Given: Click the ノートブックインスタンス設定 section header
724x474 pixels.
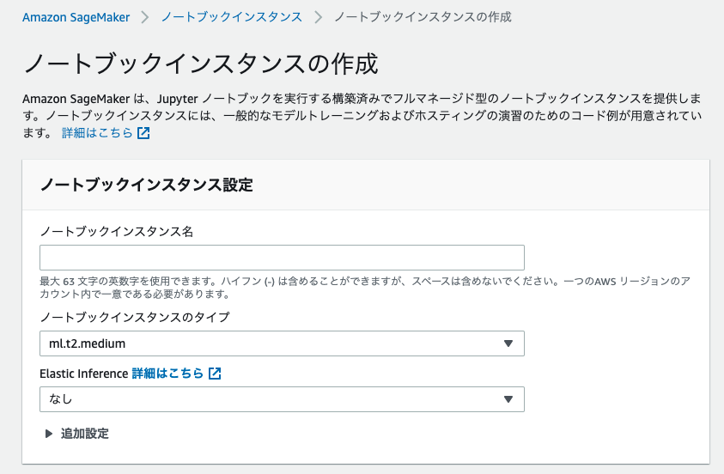Looking at the screenshot, I should [x=147, y=185].
